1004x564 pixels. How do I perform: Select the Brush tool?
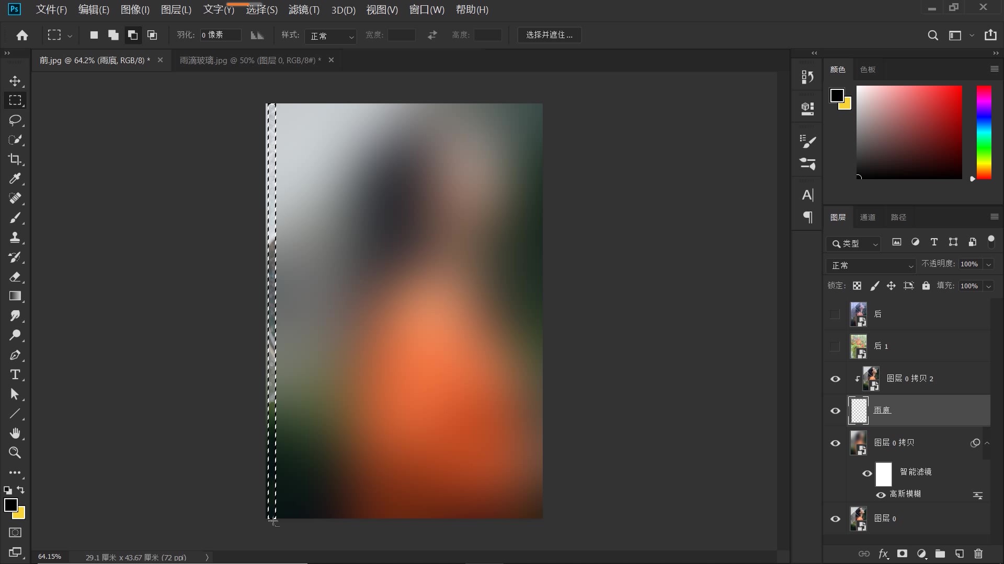15,218
